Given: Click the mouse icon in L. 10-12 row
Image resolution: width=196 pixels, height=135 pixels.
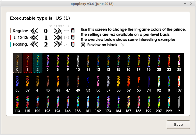Looking at the screenshot, I should 73,38.
